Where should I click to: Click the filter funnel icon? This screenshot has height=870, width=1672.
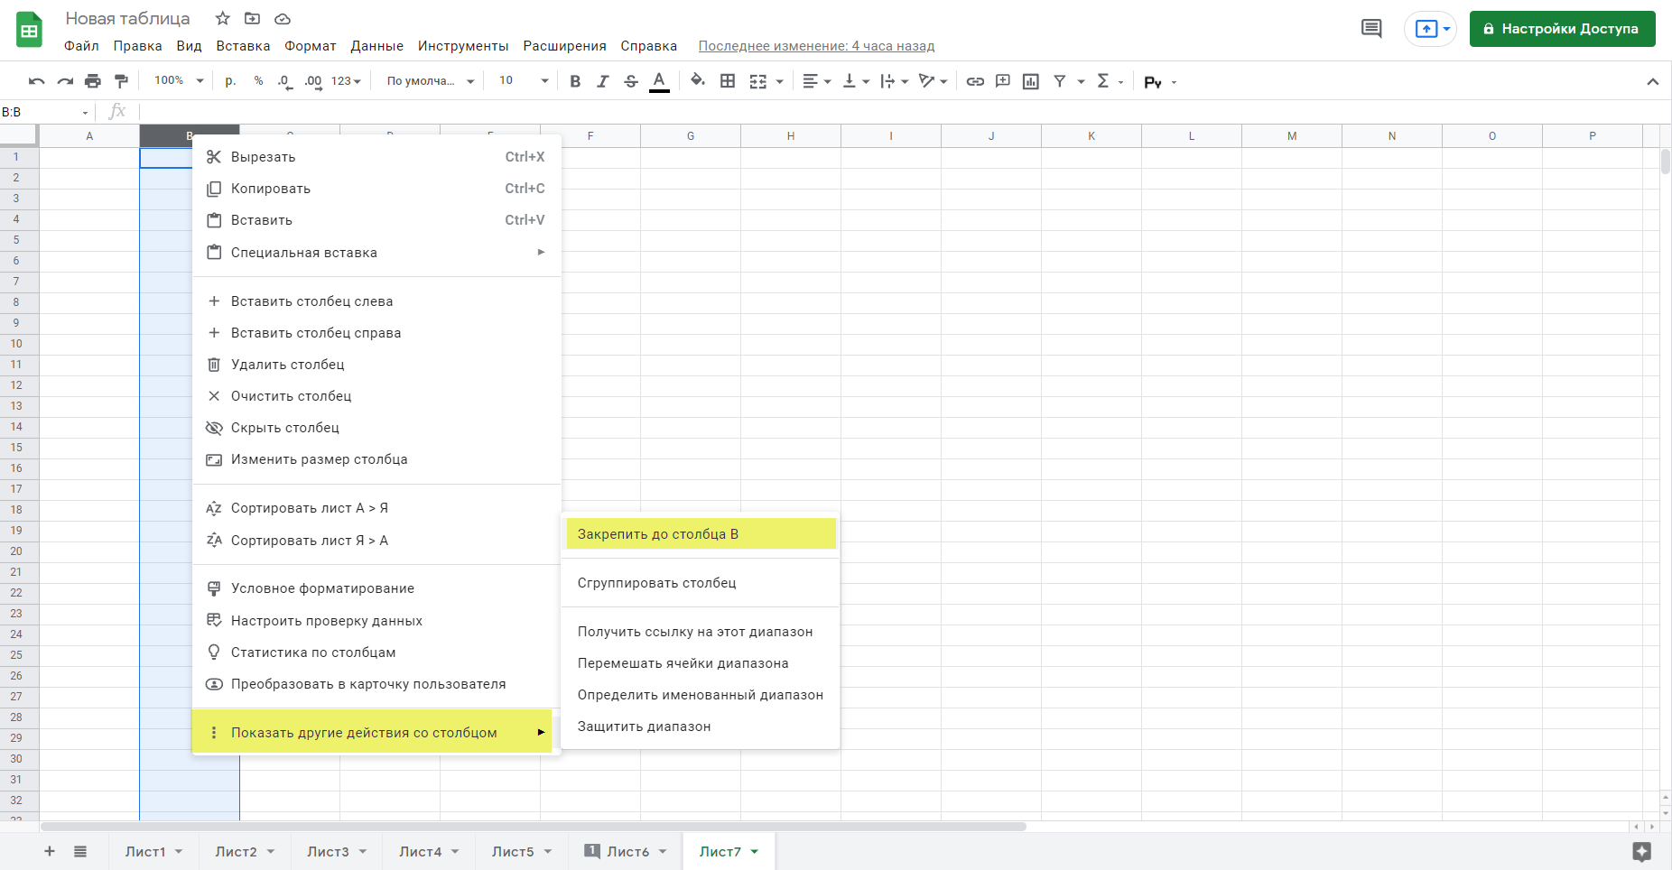point(1060,81)
